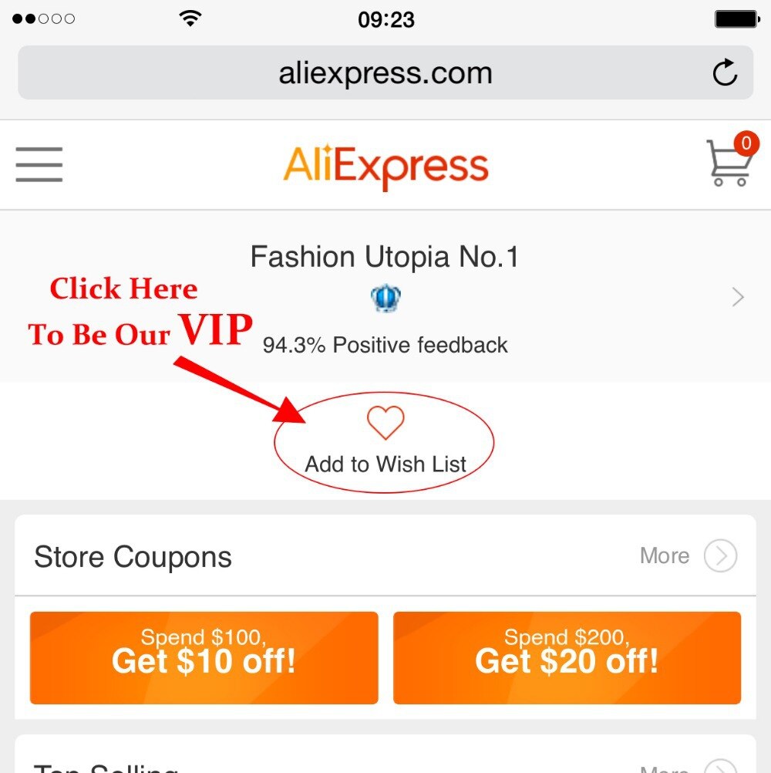The image size is (771, 773).
Task: Tap the signal strength dots
Action: [43, 19]
